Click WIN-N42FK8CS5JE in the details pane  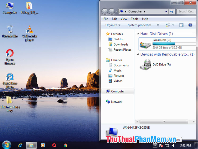point(136,128)
